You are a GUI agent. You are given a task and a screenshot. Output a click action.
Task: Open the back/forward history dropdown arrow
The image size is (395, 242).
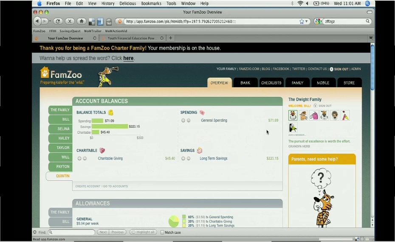(x=50, y=21)
